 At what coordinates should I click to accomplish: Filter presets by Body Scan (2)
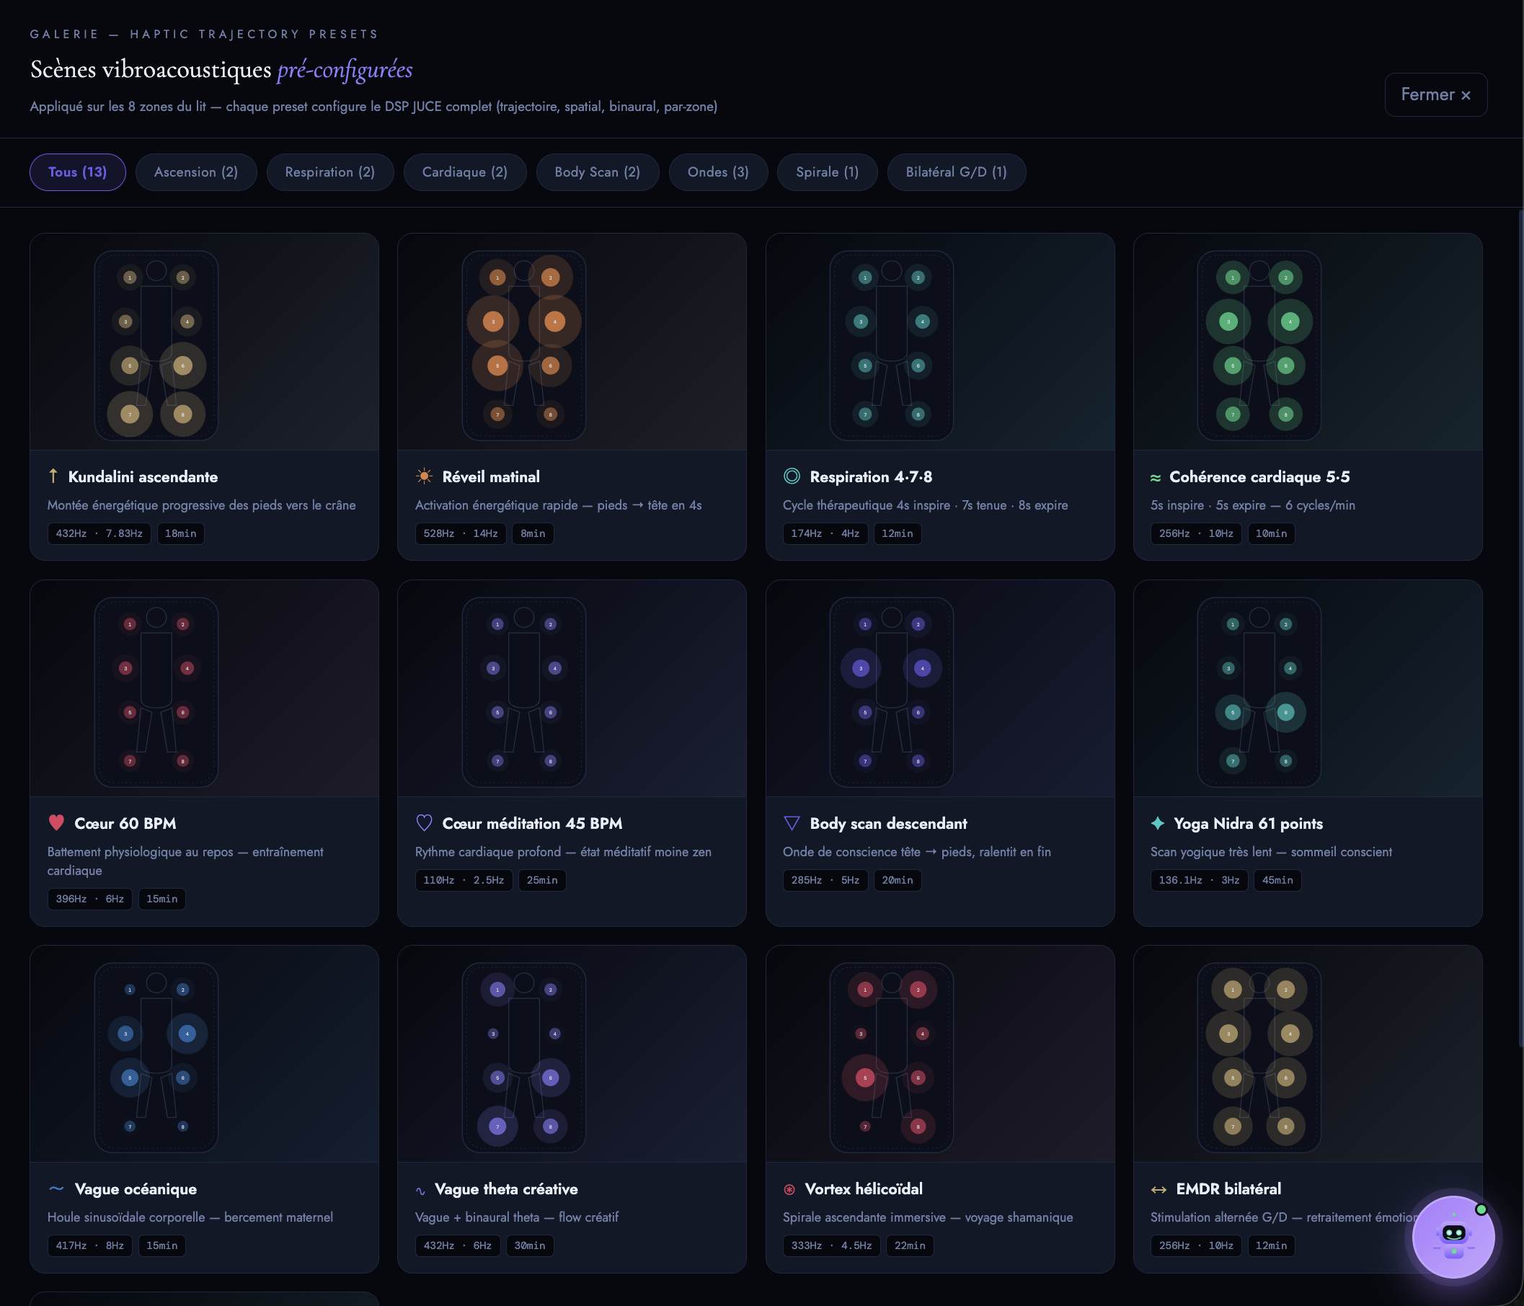(x=597, y=172)
